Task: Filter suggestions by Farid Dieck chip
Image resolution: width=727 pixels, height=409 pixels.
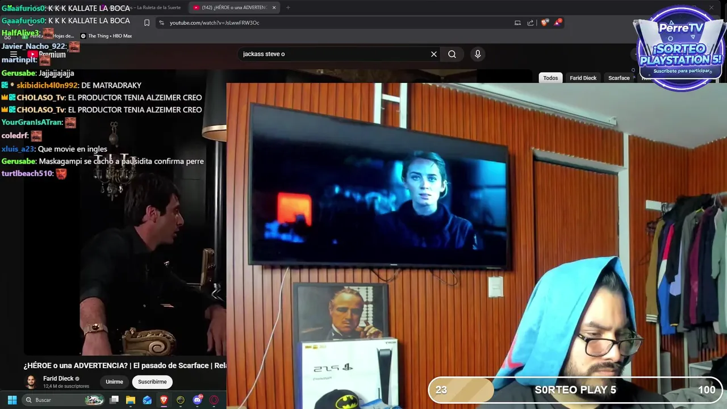Action: coord(583,78)
